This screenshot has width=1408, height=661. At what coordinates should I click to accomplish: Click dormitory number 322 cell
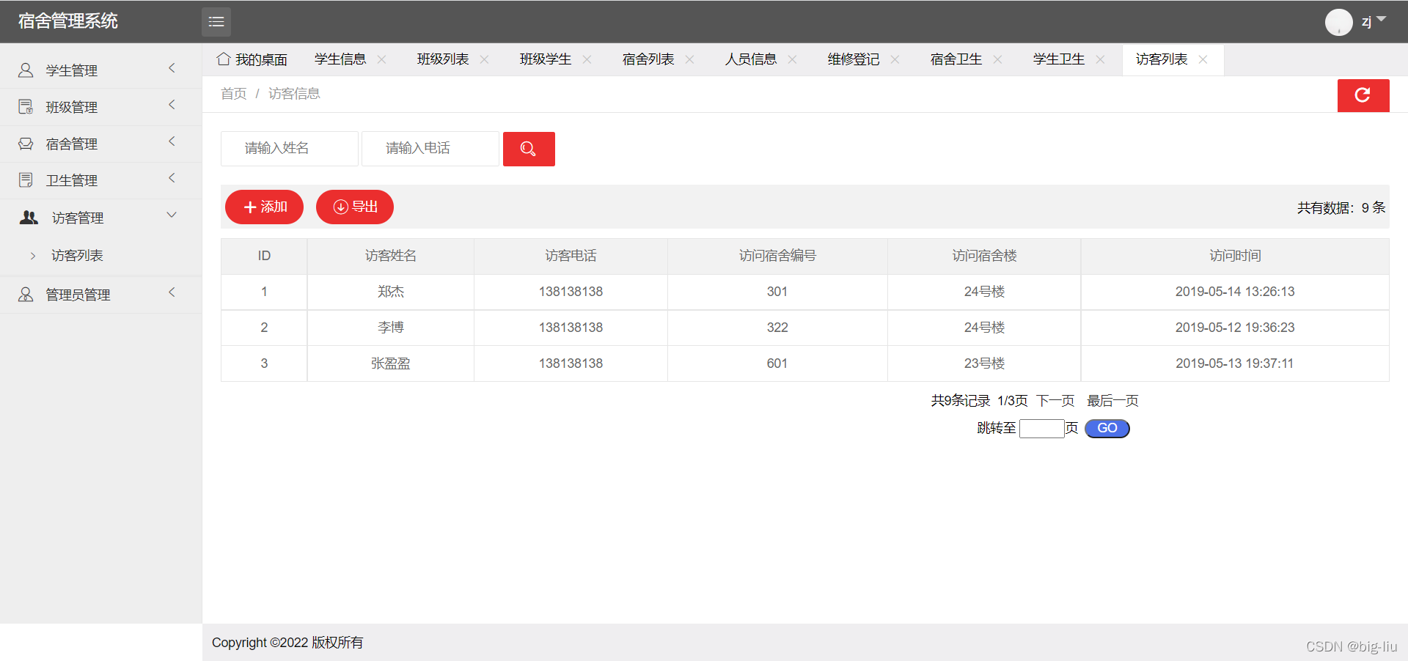777,328
